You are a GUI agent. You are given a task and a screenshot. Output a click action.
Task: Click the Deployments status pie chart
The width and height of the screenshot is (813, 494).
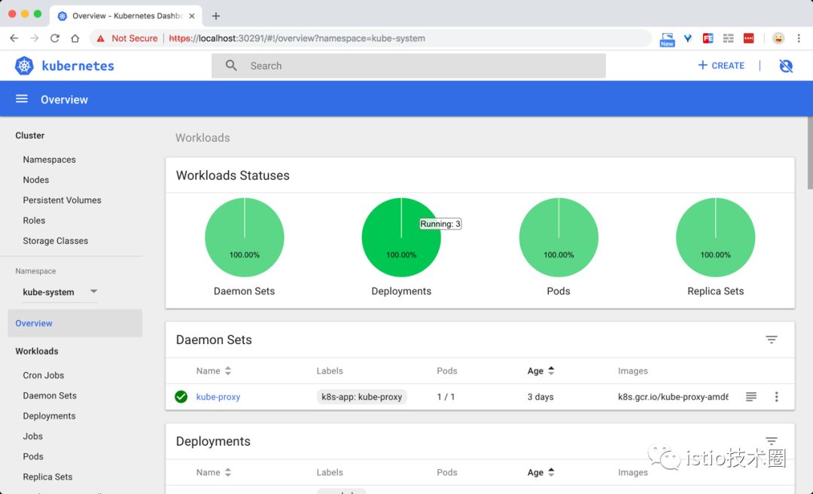(x=401, y=237)
